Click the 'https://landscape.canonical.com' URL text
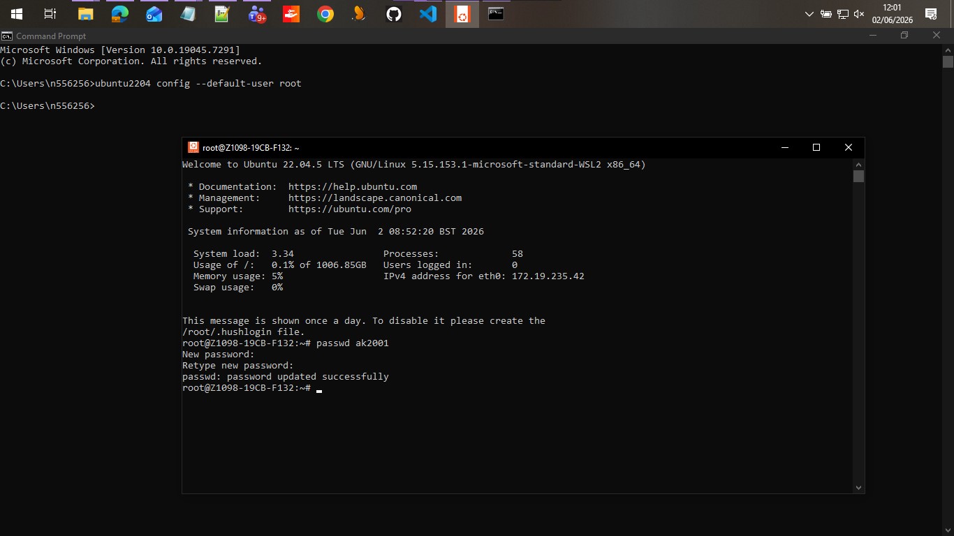 coord(375,198)
